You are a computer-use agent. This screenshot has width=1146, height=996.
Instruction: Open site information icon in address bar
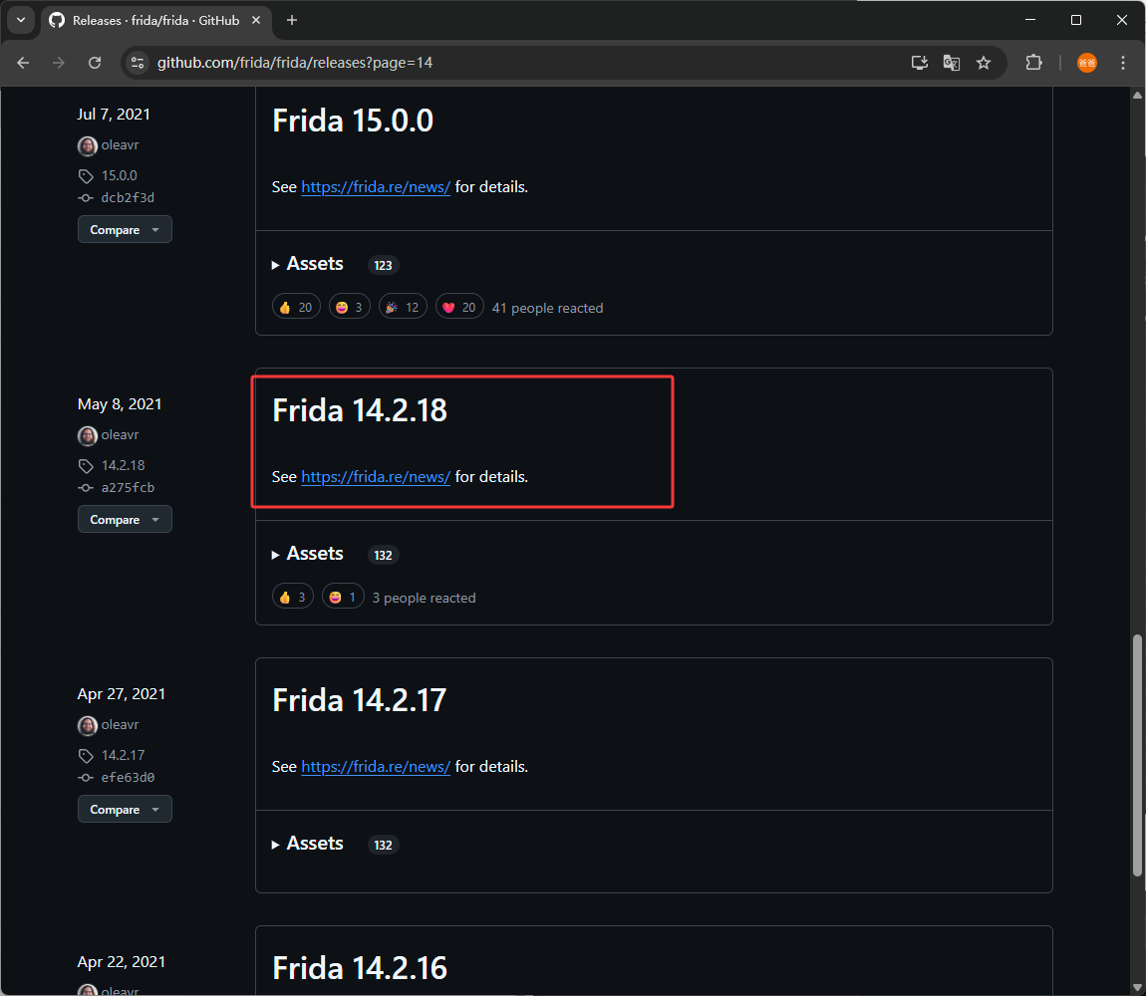click(x=138, y=63)
